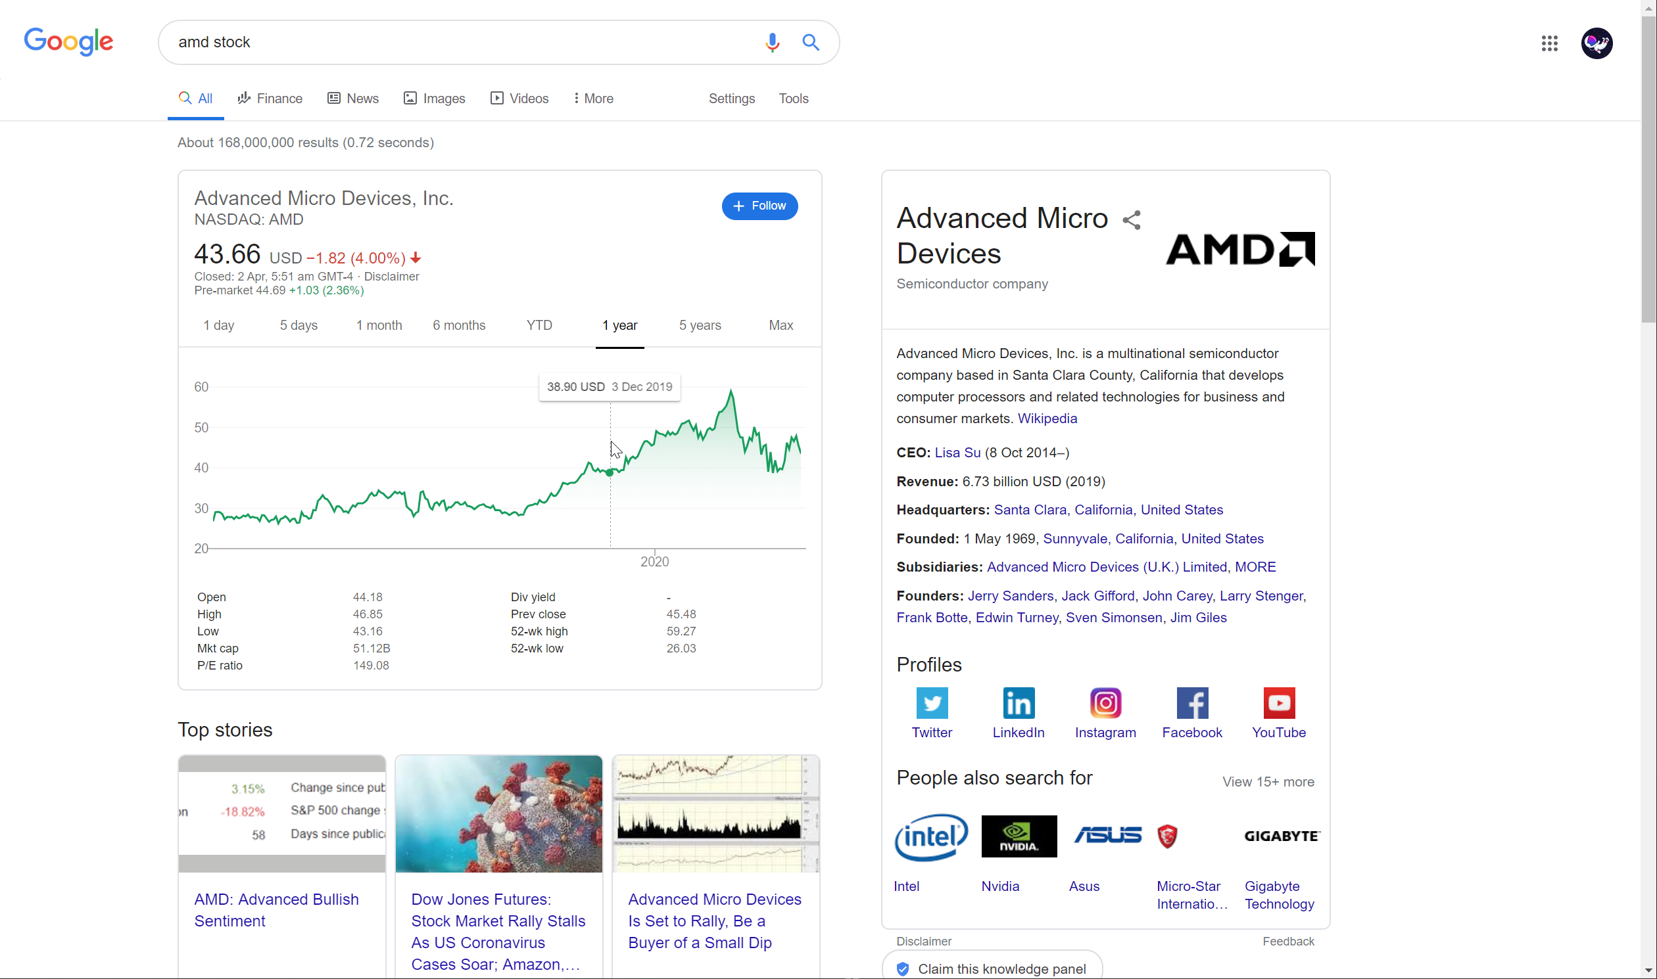Open the Google apps grid
This screenshot has height=979, width=1657.
pyautogui.click(x=1549, y=43)
